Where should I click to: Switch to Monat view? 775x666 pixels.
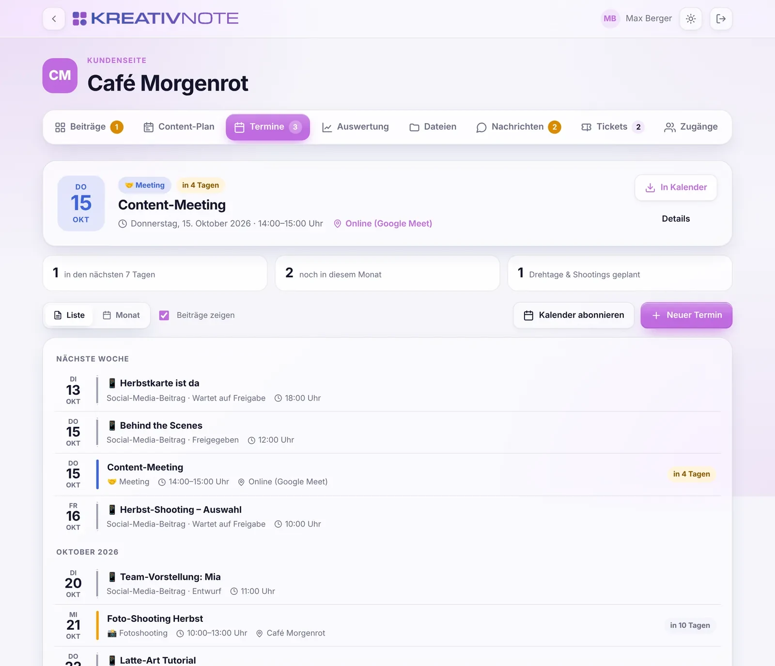(x=121, y=315)
